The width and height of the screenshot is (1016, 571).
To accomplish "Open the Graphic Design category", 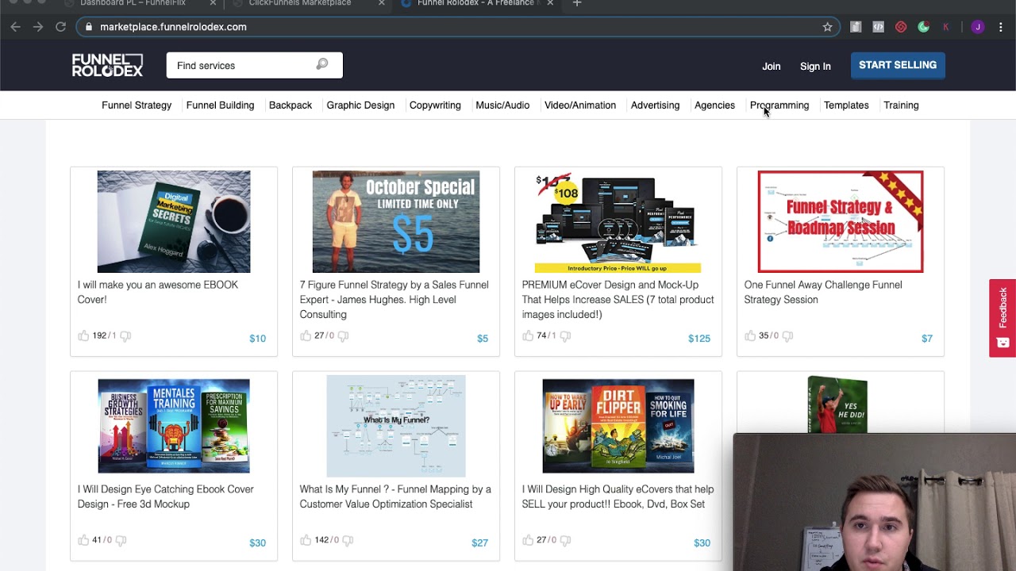I will 360,105.
